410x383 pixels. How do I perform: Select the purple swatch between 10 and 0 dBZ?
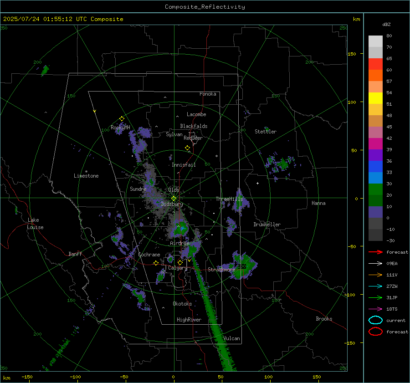pyautogui.click(x=375, y=212)
